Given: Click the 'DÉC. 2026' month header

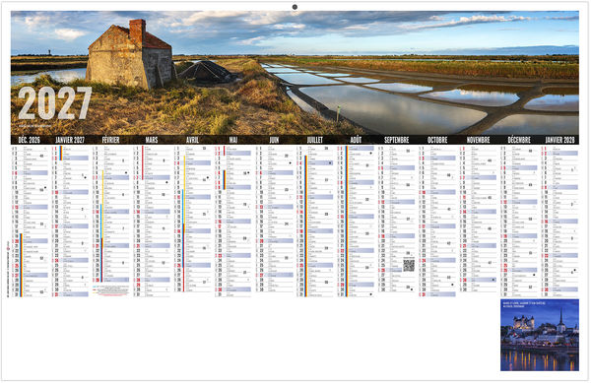Looking at the screenshot, I should click(x=29, y=140).
